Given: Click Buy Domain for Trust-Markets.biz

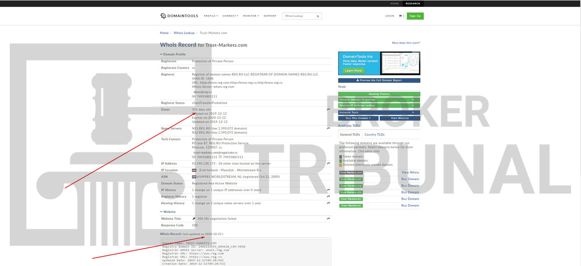Looking at the screenshot, I should [410, 199].
